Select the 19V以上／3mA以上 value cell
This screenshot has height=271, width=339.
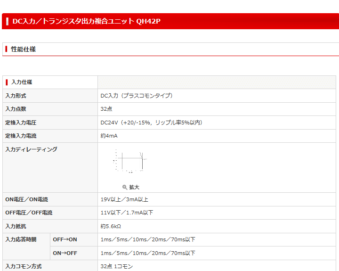pos(124,199)
